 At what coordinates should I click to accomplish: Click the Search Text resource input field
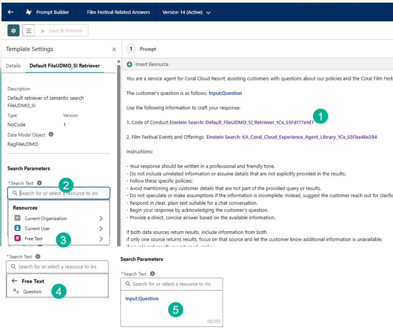click(59, 193)
